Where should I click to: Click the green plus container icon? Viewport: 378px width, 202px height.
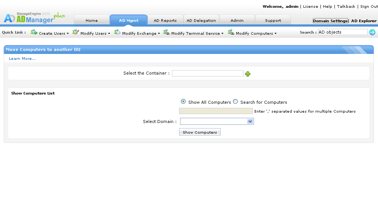click(248, 74)
